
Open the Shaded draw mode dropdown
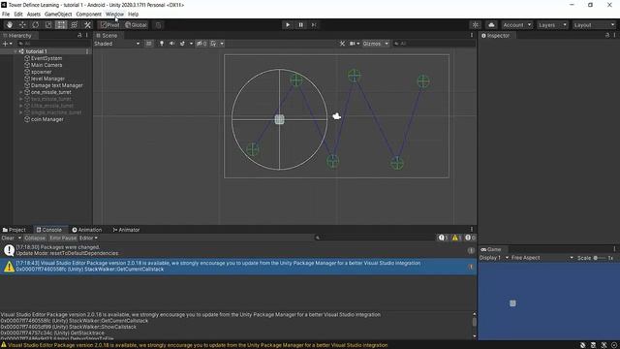pos(117,44)
